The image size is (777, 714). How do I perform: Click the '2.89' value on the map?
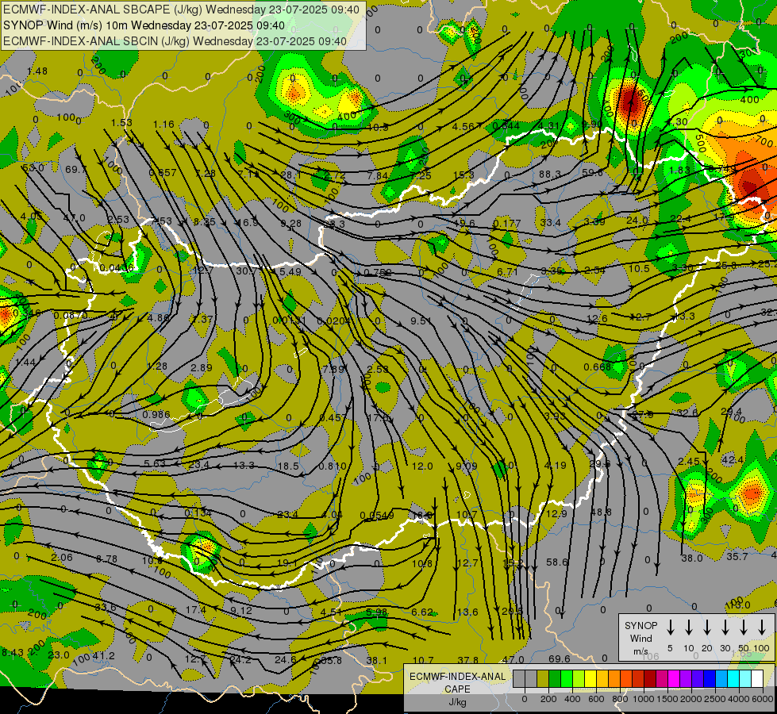(201, 367)
